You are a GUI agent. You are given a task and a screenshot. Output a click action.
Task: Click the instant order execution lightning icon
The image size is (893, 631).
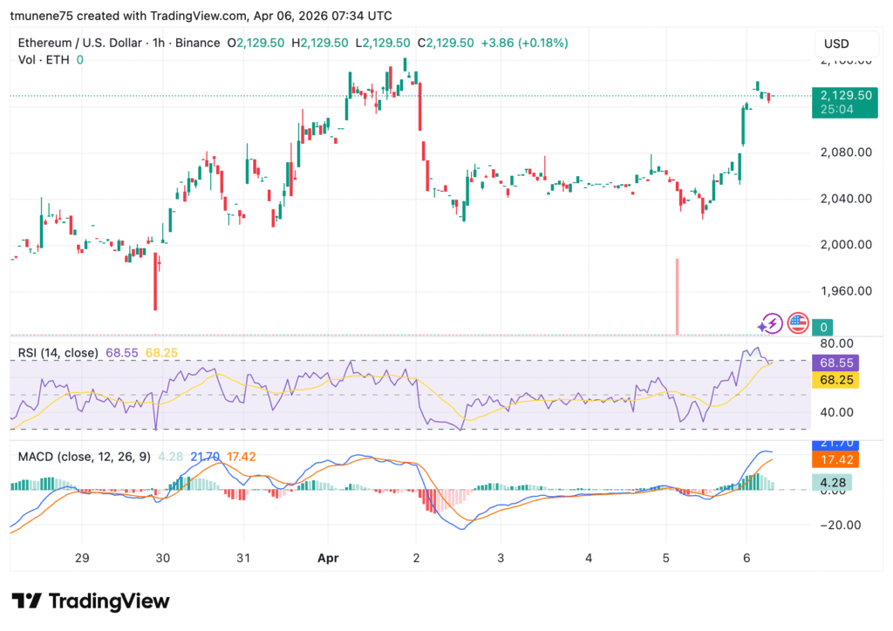click(773, 323)
